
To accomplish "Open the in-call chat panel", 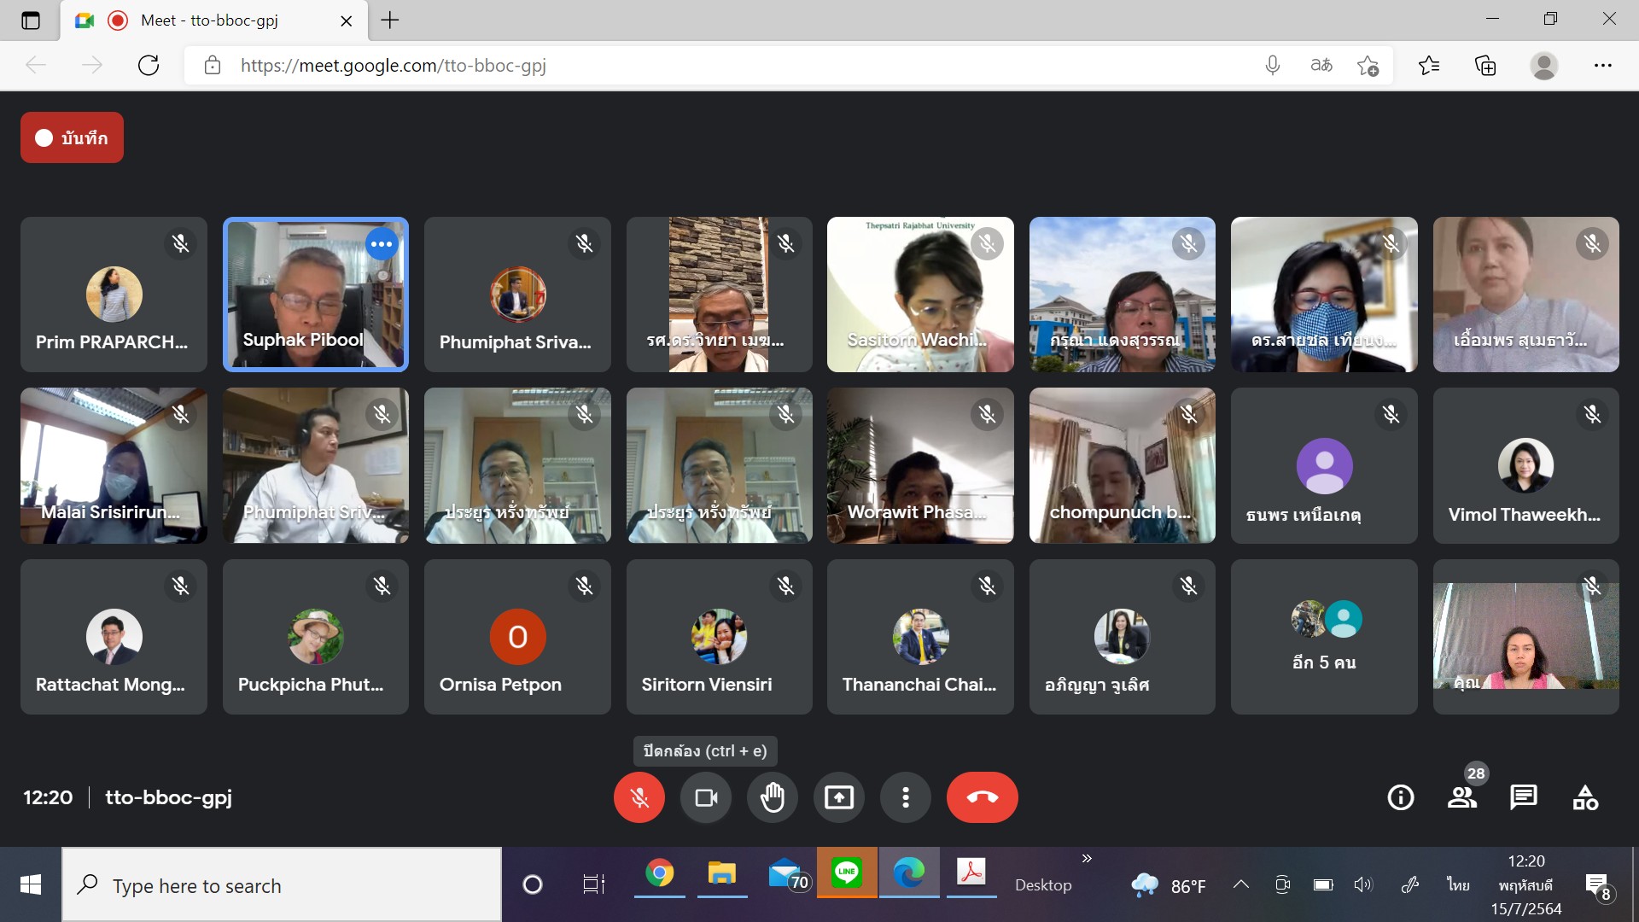I will click(1524, 797).
